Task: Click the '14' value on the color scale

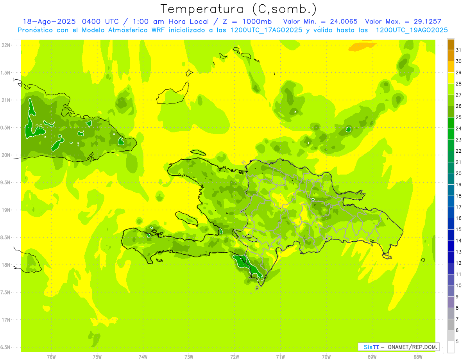Action: [458, 241]
